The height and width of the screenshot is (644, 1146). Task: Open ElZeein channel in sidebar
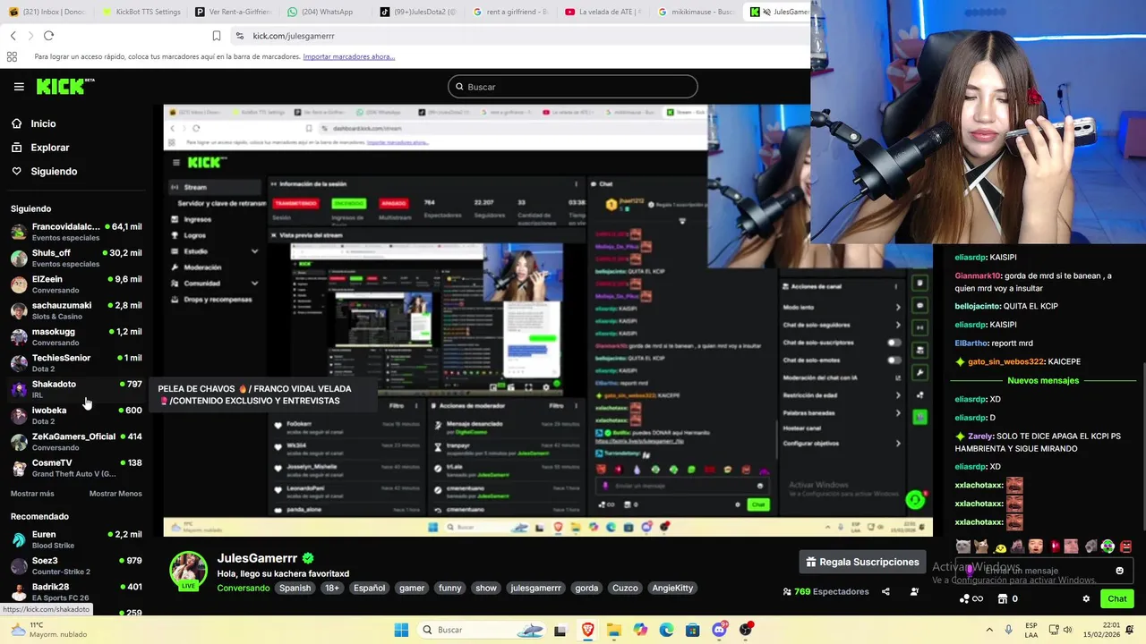[x=76, y=284]
